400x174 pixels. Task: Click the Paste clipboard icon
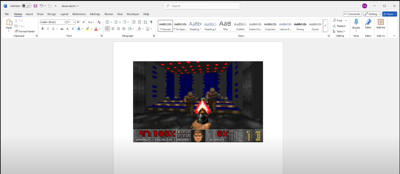point(9,23)
